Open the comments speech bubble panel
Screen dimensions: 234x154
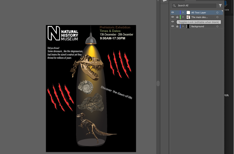pos(165,1)
